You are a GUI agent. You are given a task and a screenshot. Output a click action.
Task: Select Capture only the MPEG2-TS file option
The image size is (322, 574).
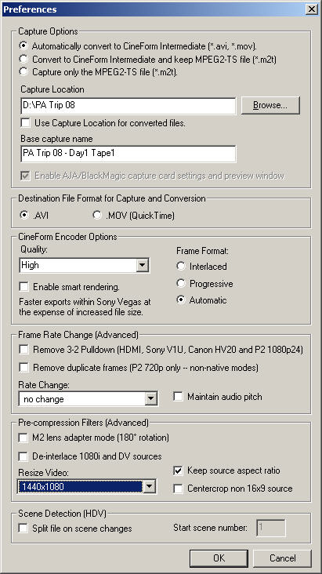click(24, 72)
